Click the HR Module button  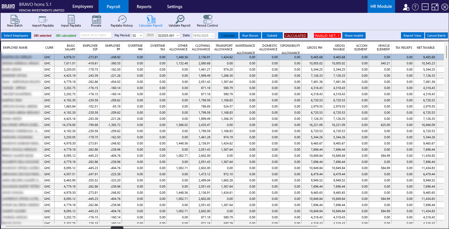point(381,6)
